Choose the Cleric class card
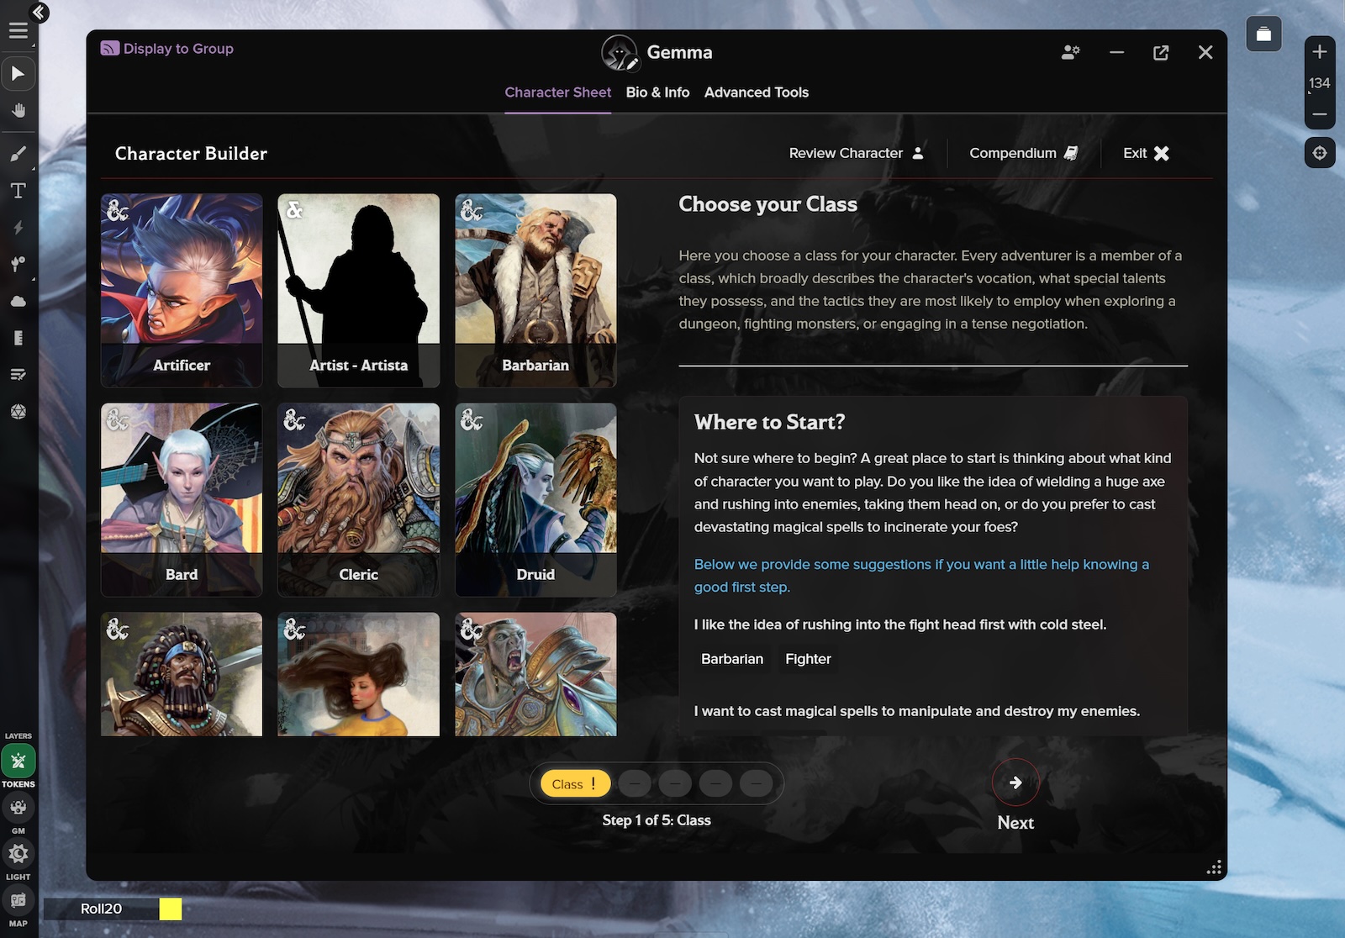 (x=359, y=500)
